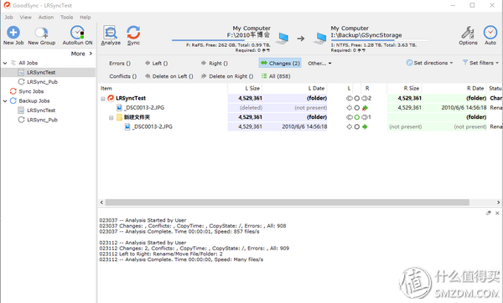Show the Delete on Left () filter
Image resolution: width=503 pixels, height=303 pixels.
169,76
